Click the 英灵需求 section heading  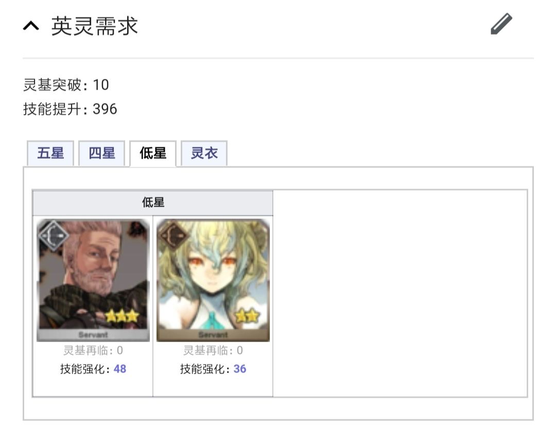click(x=94, y=26)
